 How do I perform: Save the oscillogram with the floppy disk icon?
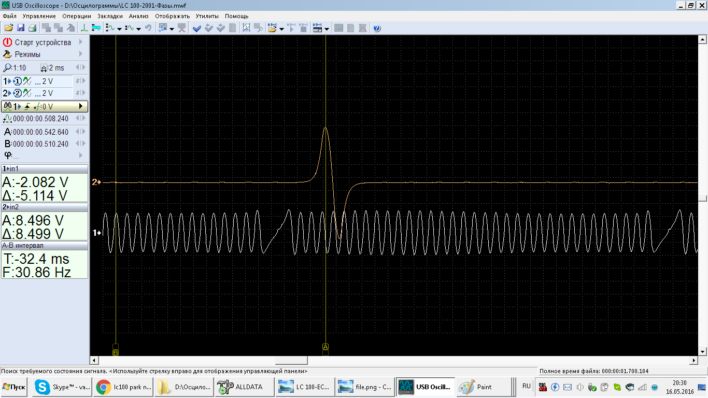coord(21,28)
